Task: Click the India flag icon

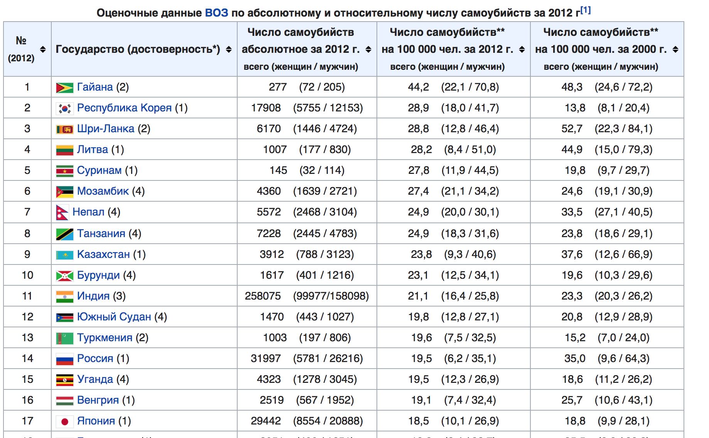Action: 64,296
